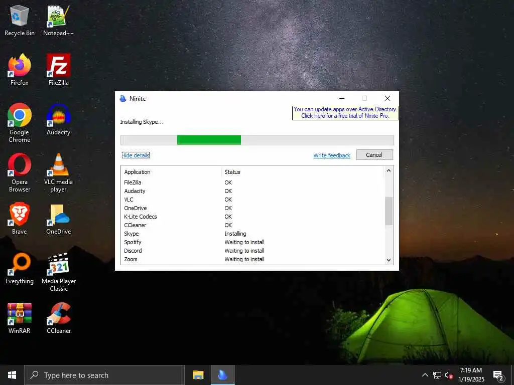Viewport: 514px width, 385px height.
Task: Open the Action Center notifications
Action: point(498,375)
